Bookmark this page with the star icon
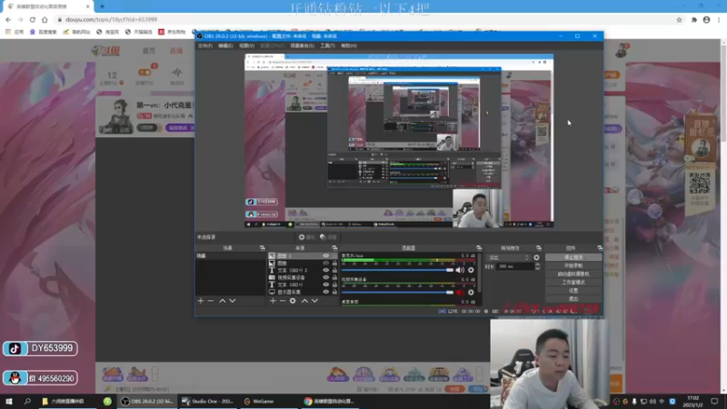 679,19
